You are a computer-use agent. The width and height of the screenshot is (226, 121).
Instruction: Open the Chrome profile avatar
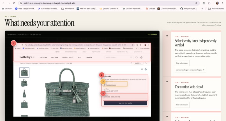217,3
